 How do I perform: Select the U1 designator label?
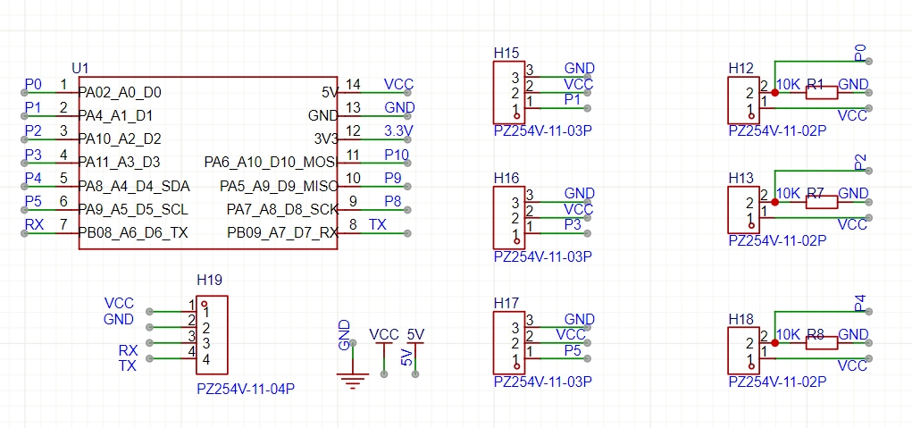(x=79, y=68)
